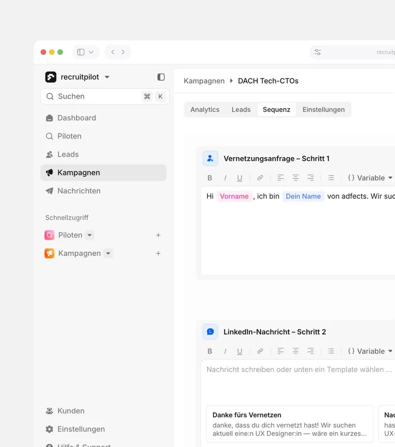The width and height of the screenshot is (395, 447).
Task: Click the Kampagnen breadcrumb link
Action: 204,81
